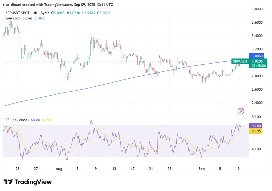Click the green 3.0206 current price label
272x191 pixels.
(x=257, y=61)
